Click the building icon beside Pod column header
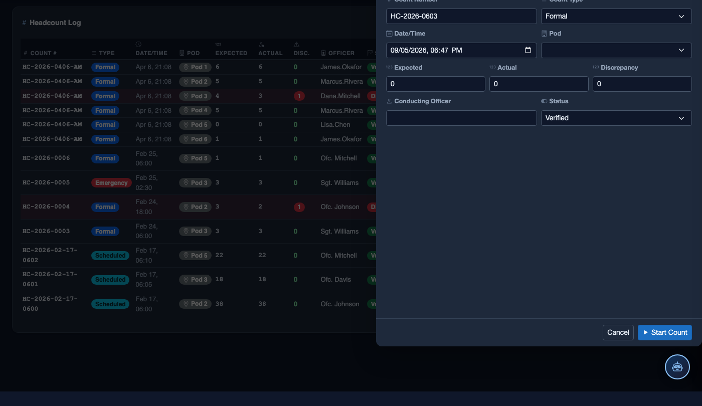This screenshot has width=702, height=406. 182,53
